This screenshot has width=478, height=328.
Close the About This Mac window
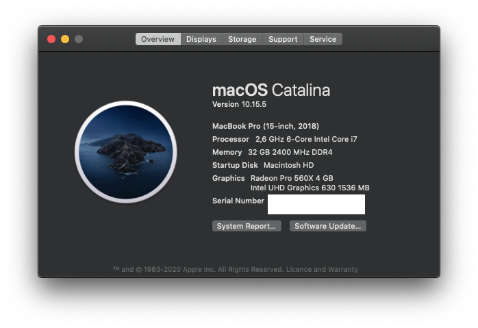click(x=51, y=39)
